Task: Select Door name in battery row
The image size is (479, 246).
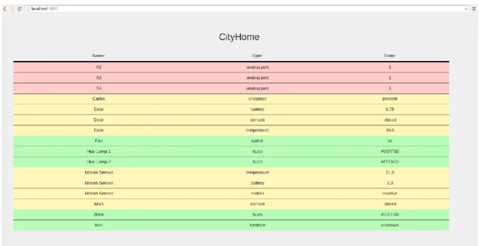Action: click(x=99, y=109)
